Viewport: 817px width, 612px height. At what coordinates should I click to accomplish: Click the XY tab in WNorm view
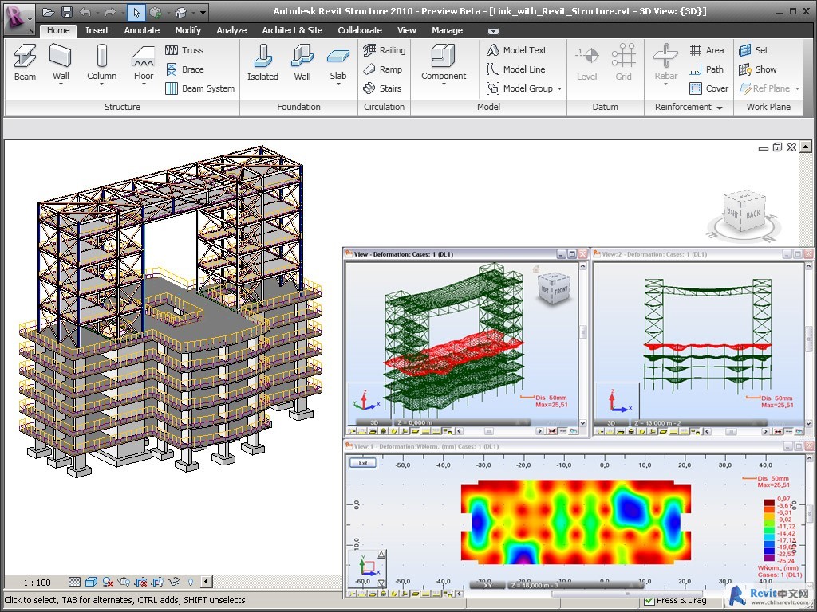pyautogui.click(x=487, y=585)
